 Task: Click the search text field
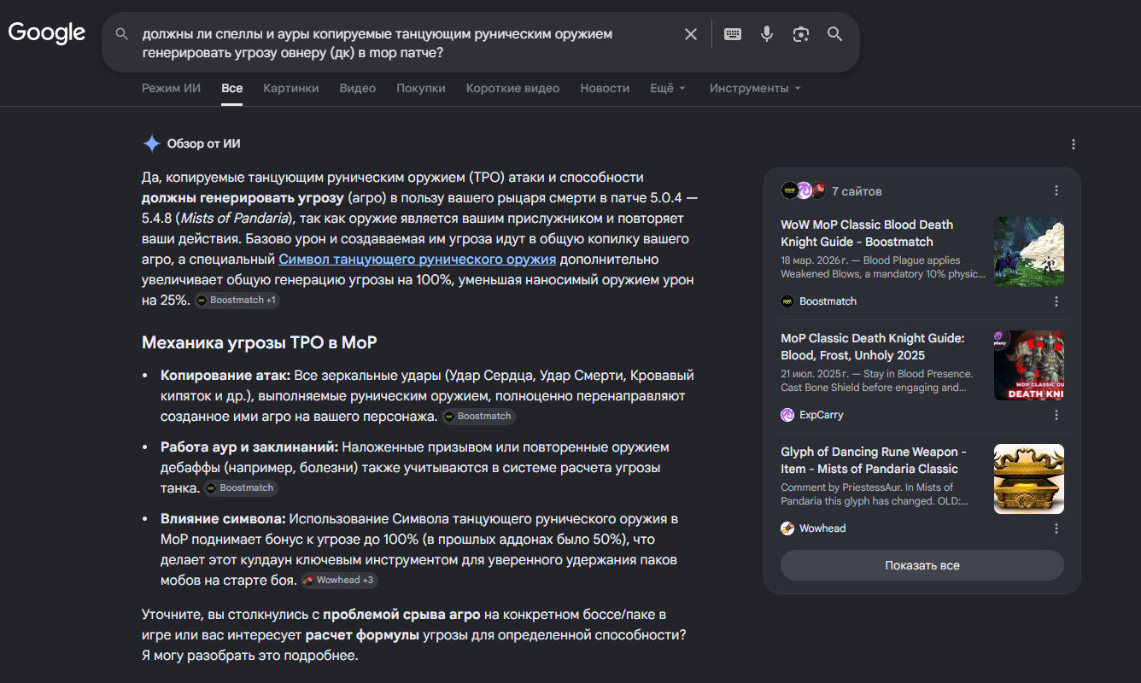[404, 44]
